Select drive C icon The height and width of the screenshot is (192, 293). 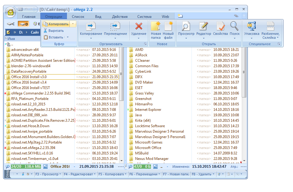[x=11, y=24]
